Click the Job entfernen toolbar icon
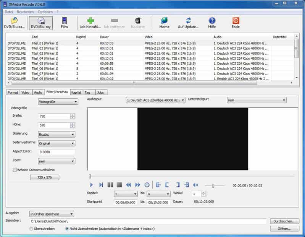This screenshot has width=305, height=237. coord(115,23)
